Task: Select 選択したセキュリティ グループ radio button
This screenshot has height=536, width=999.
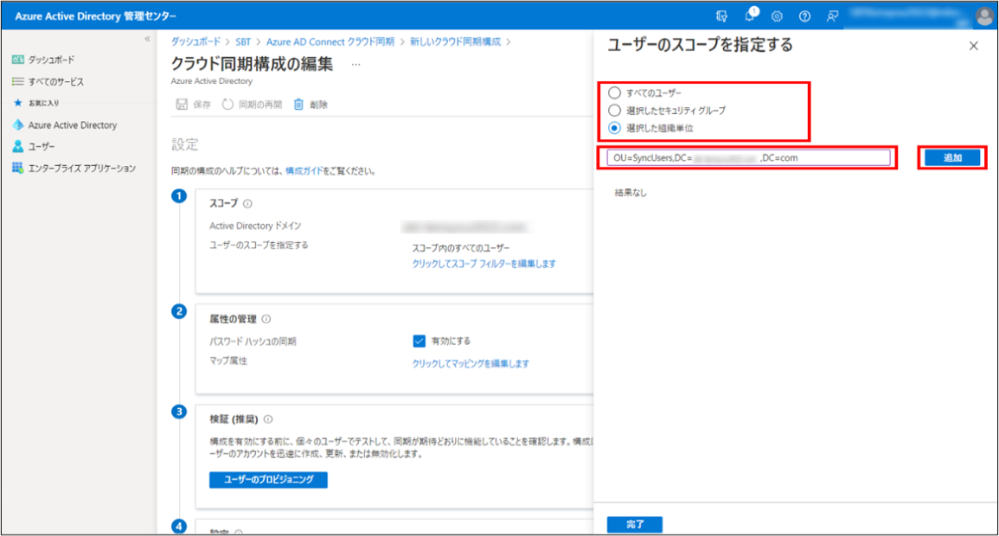Action: click(614, 110)
